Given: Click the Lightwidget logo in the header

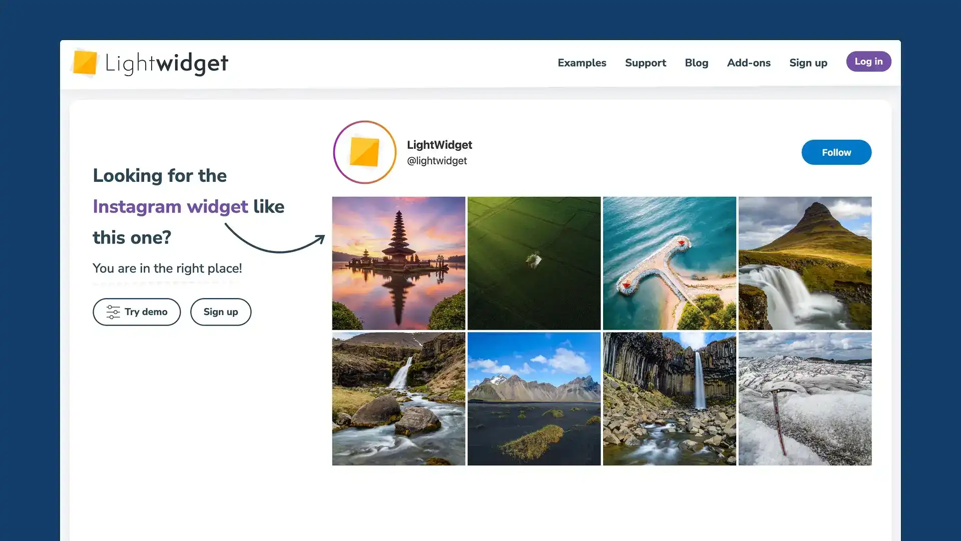Looking at the screenshot, I should coord(150,63).
